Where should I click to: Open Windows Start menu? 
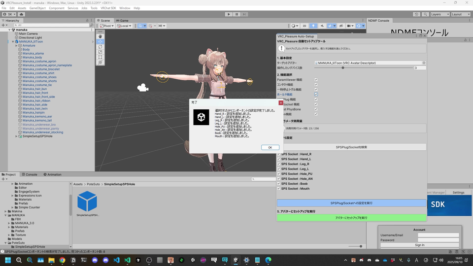(8, 260)
